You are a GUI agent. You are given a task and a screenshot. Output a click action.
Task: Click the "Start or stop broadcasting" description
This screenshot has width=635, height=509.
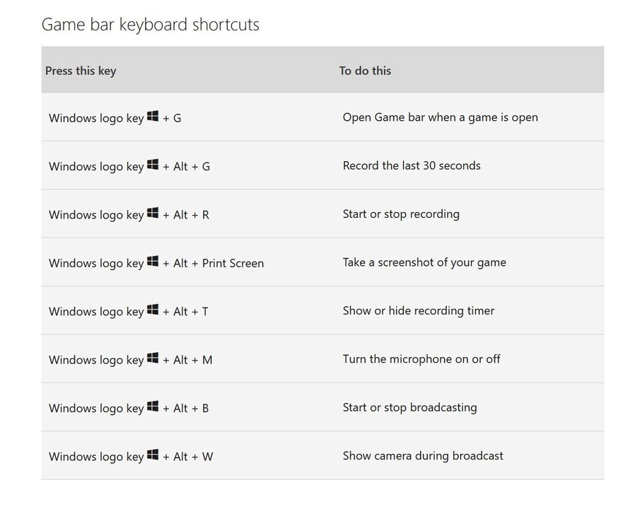409,407
